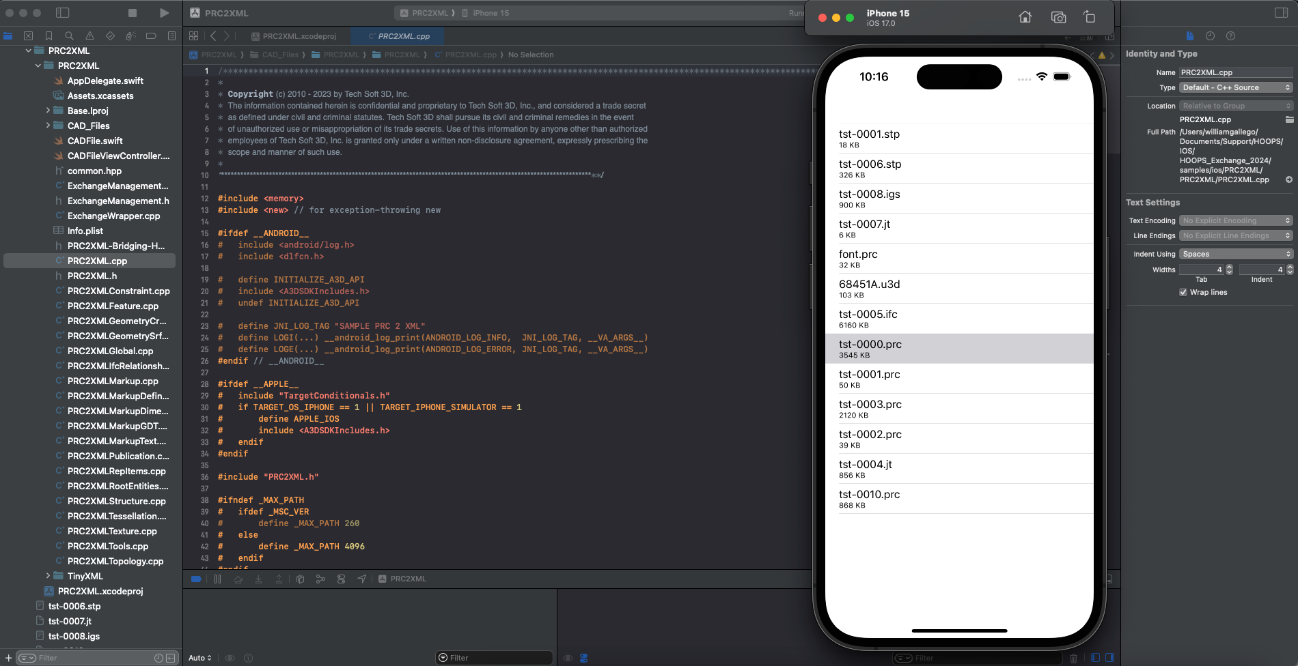Open the Bookmark navigator
Image resolution: width=1298 pixels, height=666 pixels.
49,35
